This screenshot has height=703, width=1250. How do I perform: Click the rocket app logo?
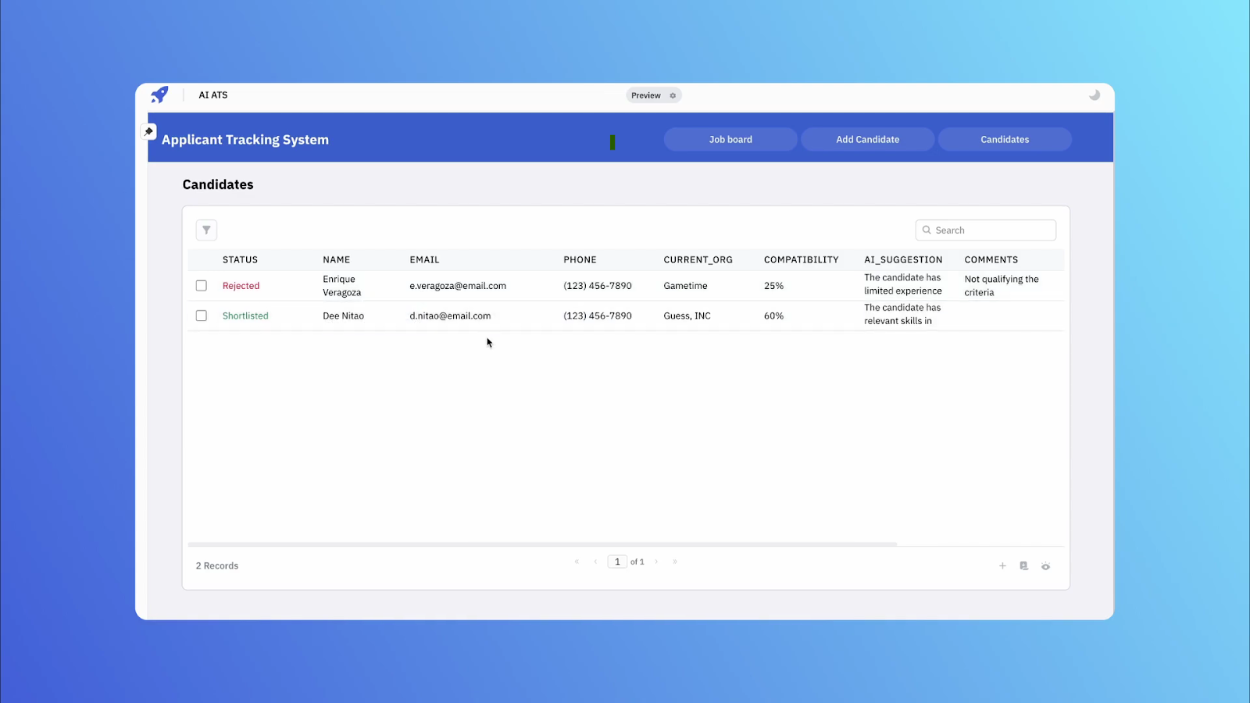coord(159,95)
